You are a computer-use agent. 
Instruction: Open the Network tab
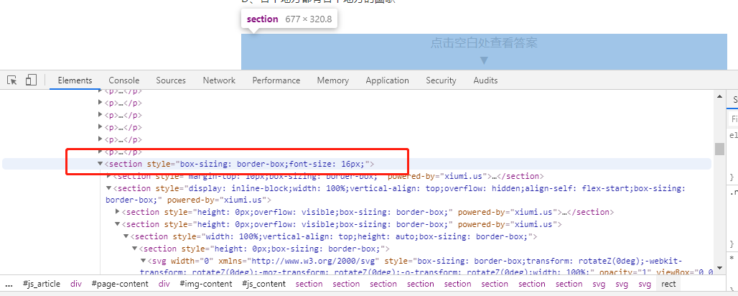tap(219, 80)
